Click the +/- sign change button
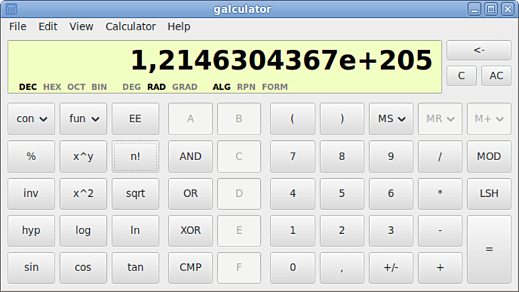The width and height of the screenshot is (519, 292). tap(391, 267)
